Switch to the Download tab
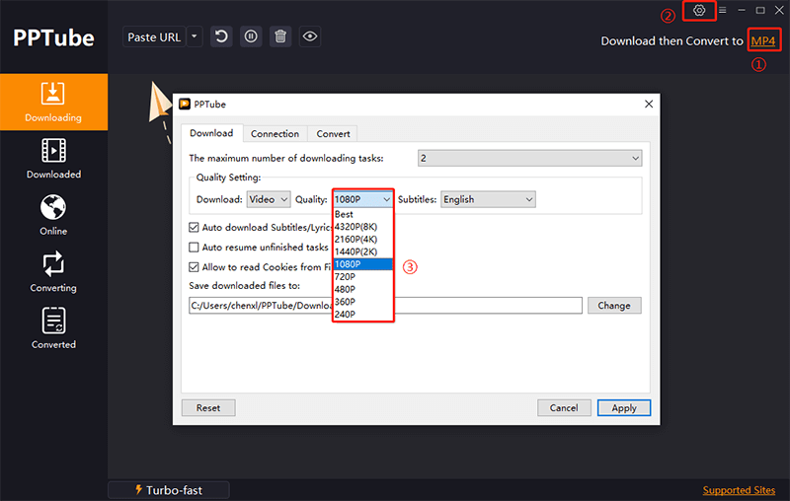 (211, 133)
